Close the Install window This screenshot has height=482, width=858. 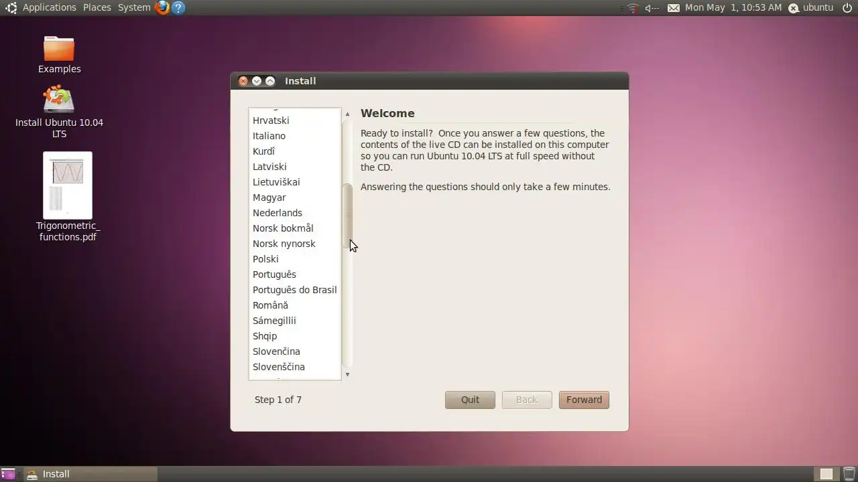pos(243,81)
